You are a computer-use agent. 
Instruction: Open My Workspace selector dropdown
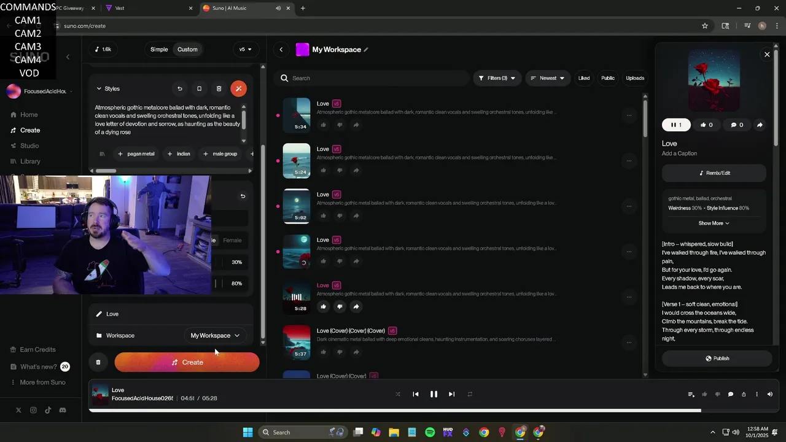[x=215, y=335]
